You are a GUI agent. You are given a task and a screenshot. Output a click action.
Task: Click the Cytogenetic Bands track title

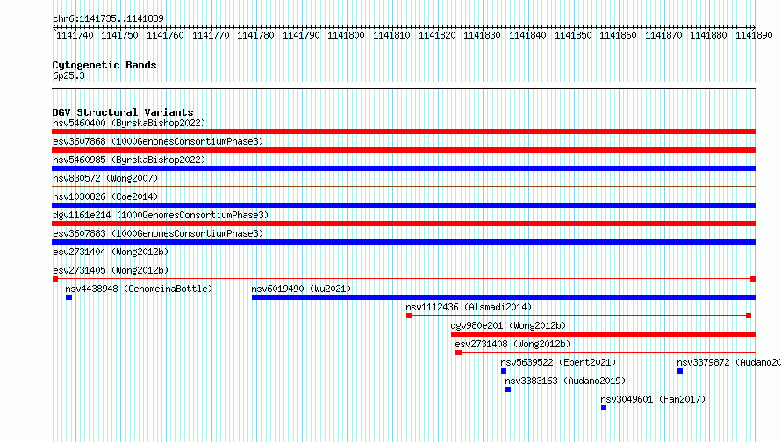104,65
